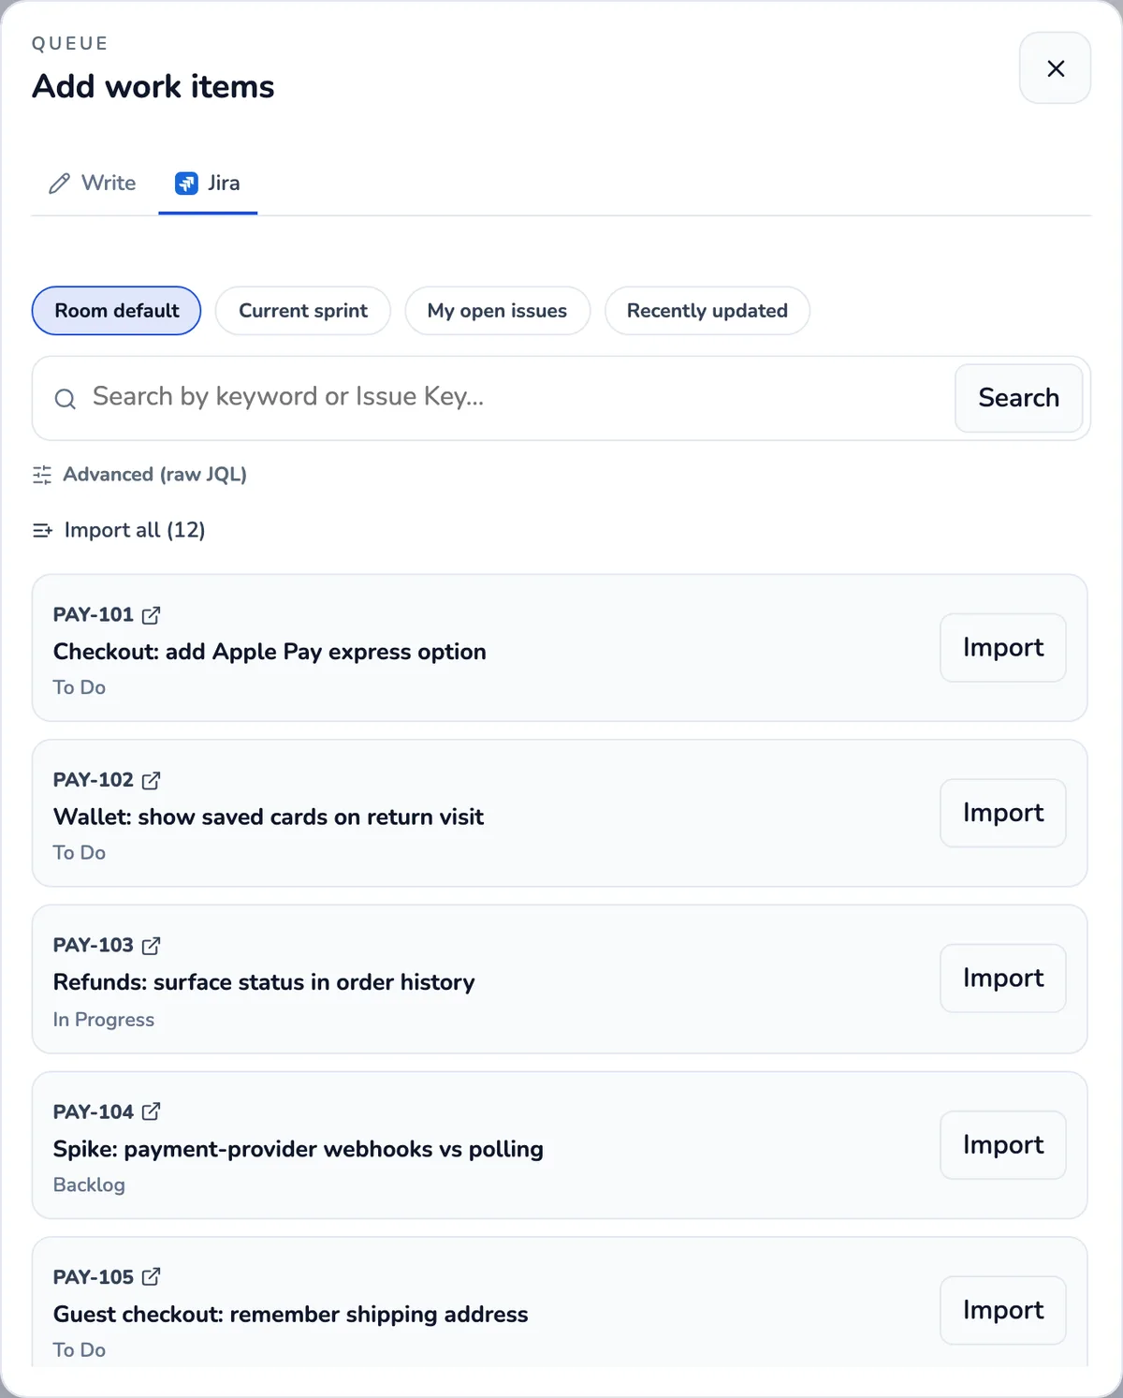Open PAY-102 external link icon

coord(151,780)
